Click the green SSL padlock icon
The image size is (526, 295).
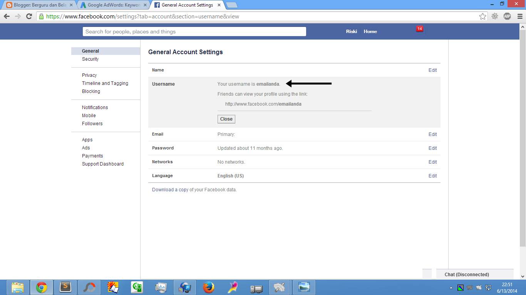click(x=42, y=17)
